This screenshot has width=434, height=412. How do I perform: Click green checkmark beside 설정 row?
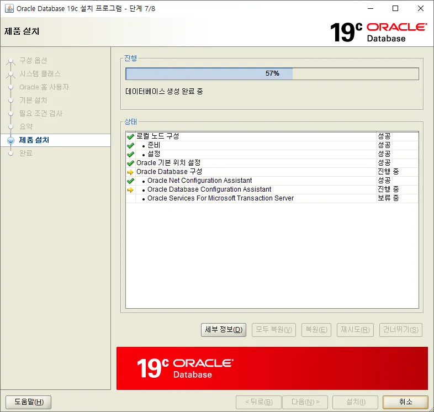tap(130, 154)
